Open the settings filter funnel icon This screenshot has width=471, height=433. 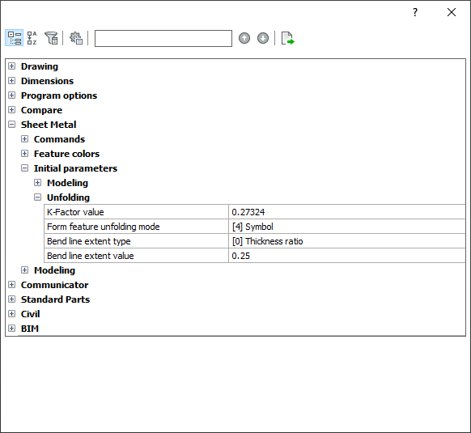(x=51, y=38)
